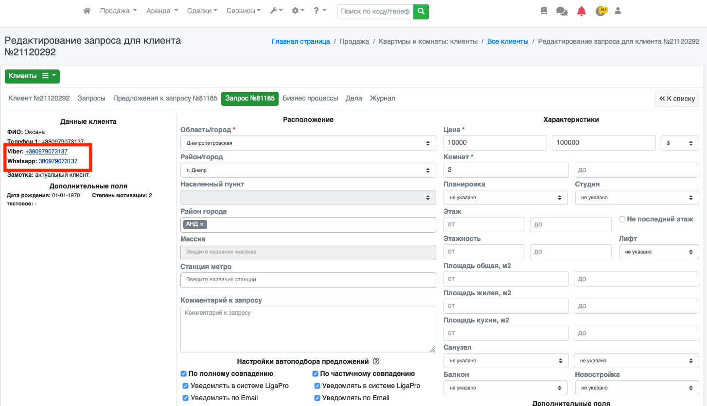The height and width of the screenshot is (406, 707).
Task: Open the Журнал tab
Action: (382, 98)
